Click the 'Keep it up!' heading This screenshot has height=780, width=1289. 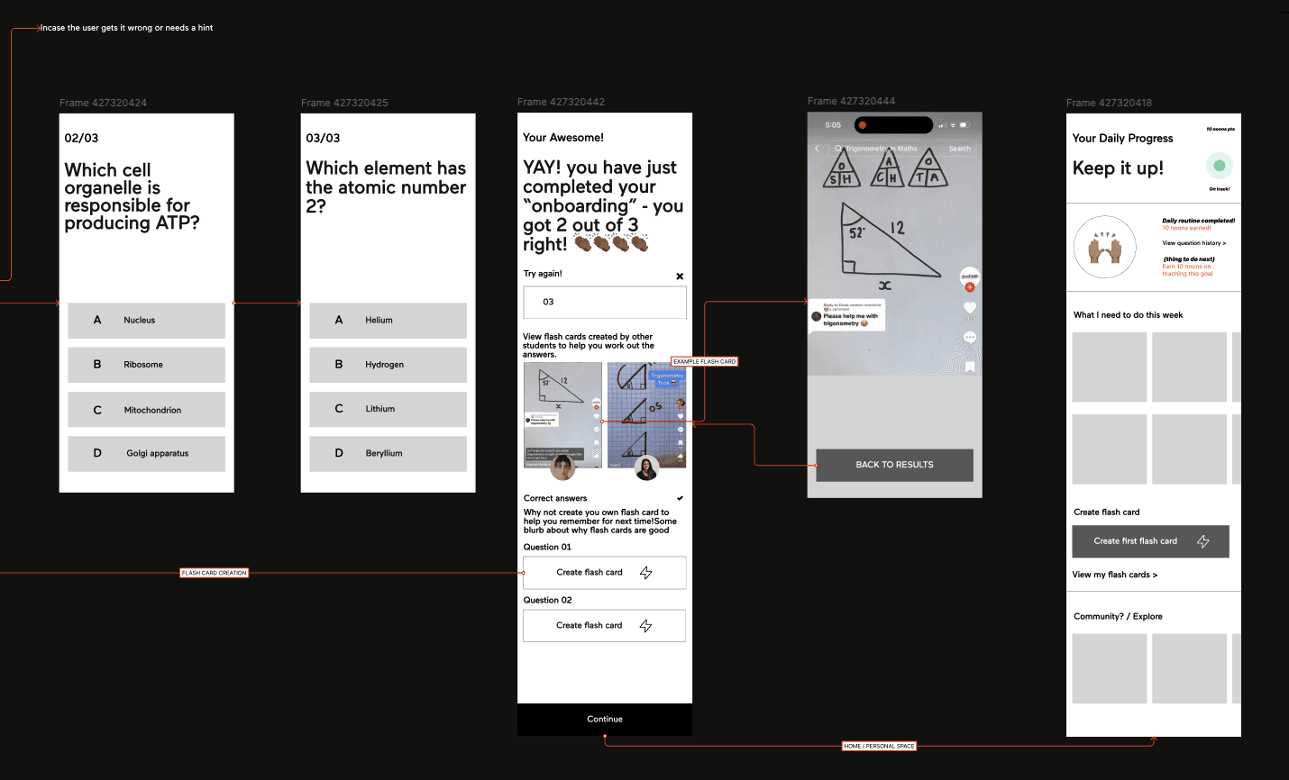coord(1118,168)
